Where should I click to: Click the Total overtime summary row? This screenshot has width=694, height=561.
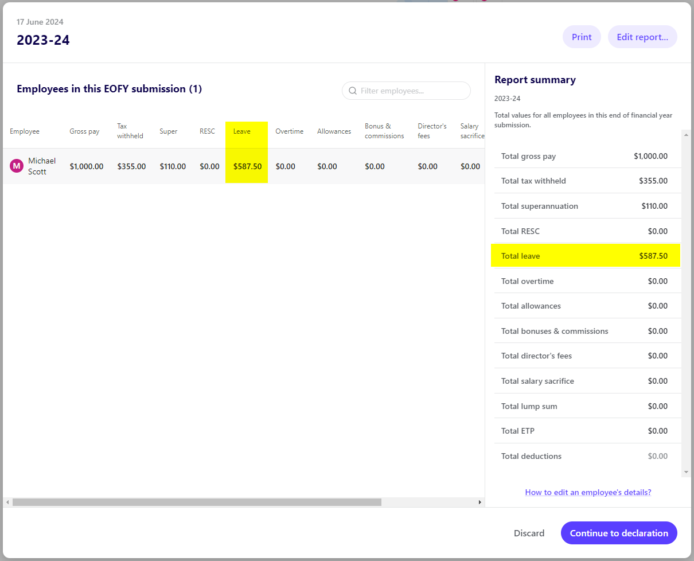587,281
